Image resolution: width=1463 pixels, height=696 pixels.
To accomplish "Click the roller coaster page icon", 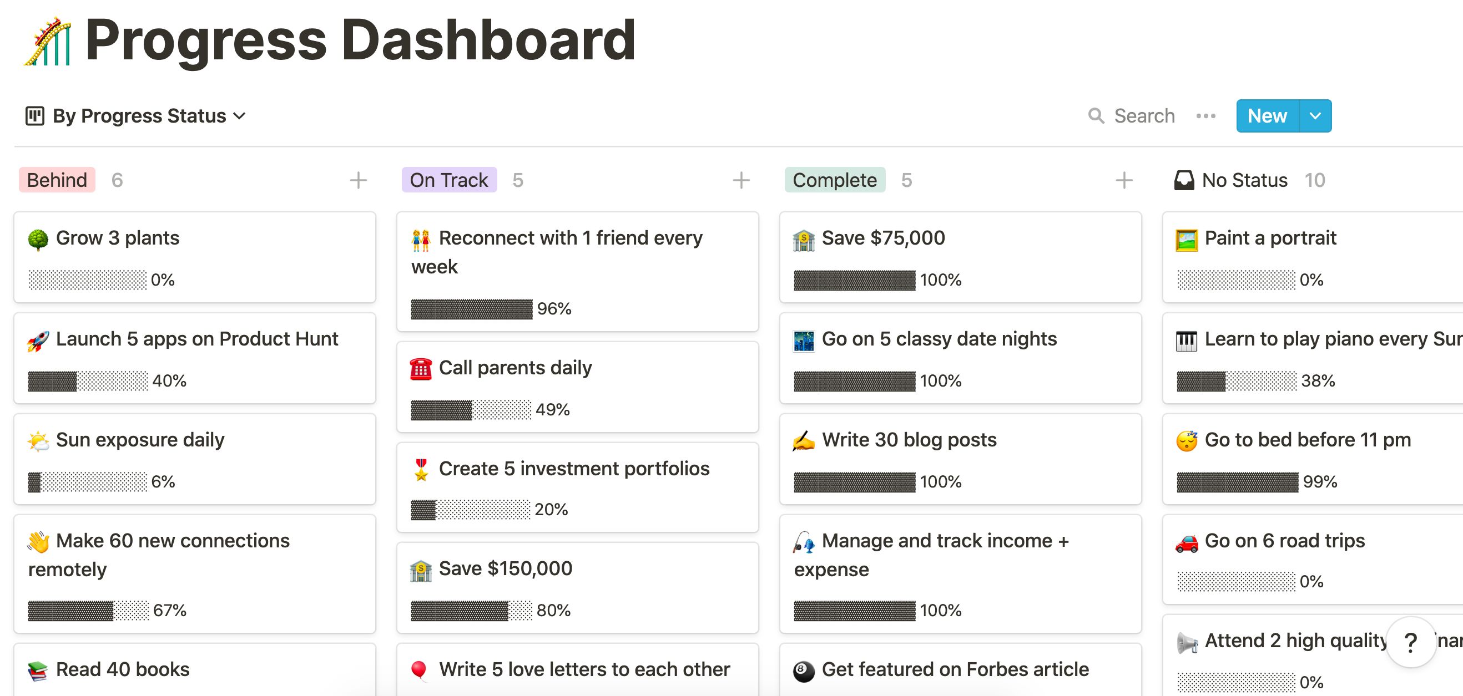I will [x=48, y=41].
